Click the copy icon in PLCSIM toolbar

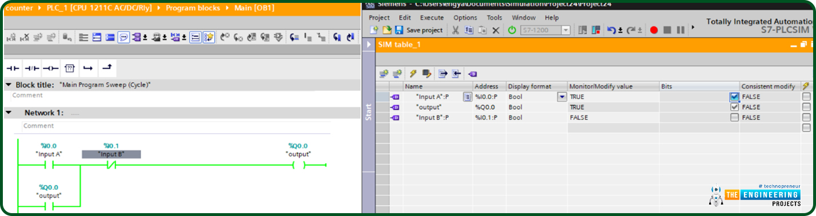pyautogui.click(x=469, y=30)
